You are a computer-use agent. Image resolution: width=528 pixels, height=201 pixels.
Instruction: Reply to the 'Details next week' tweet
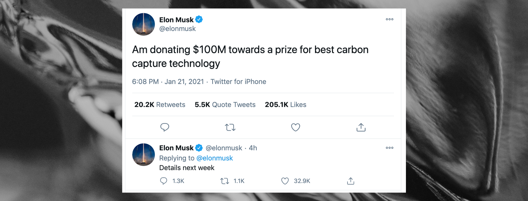pos(164,181)
